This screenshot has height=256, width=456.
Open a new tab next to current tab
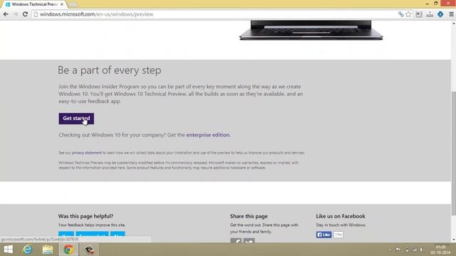click(x=73, y=4)
